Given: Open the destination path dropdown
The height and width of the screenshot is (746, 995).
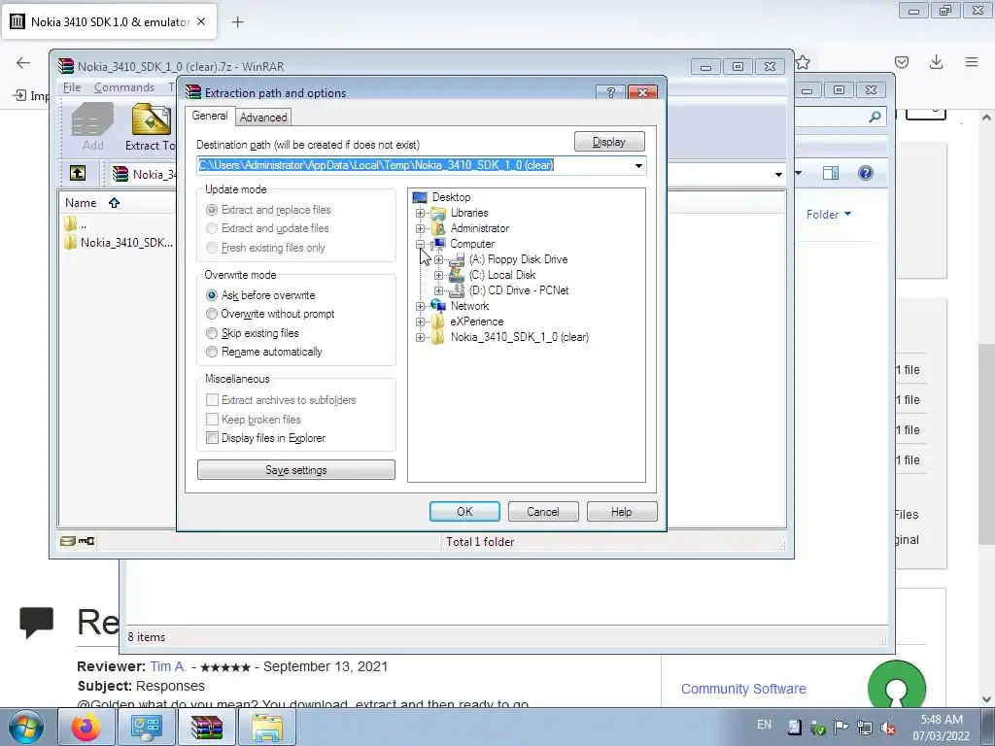Looking at the screenshot, I should [638, 165].
